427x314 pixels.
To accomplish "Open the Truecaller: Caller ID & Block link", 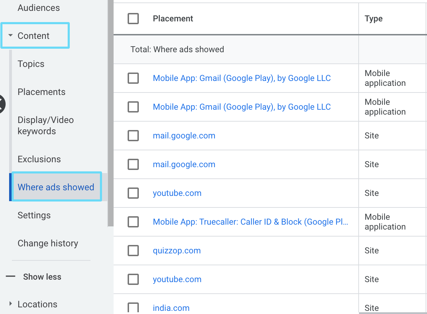I will point(251,222).
